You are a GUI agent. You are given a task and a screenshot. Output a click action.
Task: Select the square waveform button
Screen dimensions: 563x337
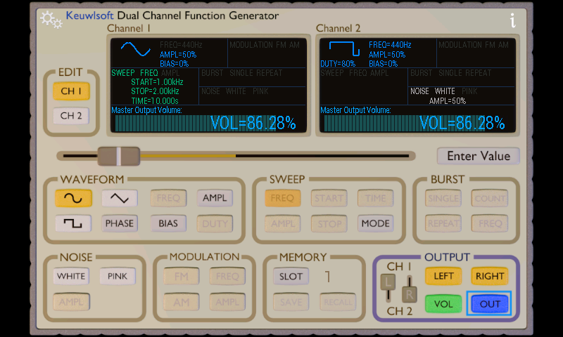(x=73, y=223)
